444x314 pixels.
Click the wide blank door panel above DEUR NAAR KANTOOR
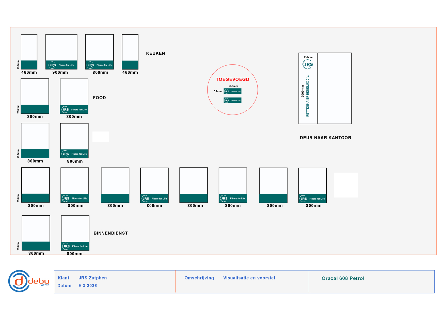335,88
